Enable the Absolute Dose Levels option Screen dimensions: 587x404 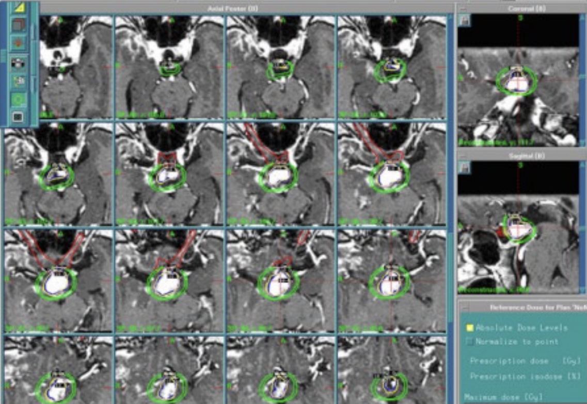tap(470, 328)
